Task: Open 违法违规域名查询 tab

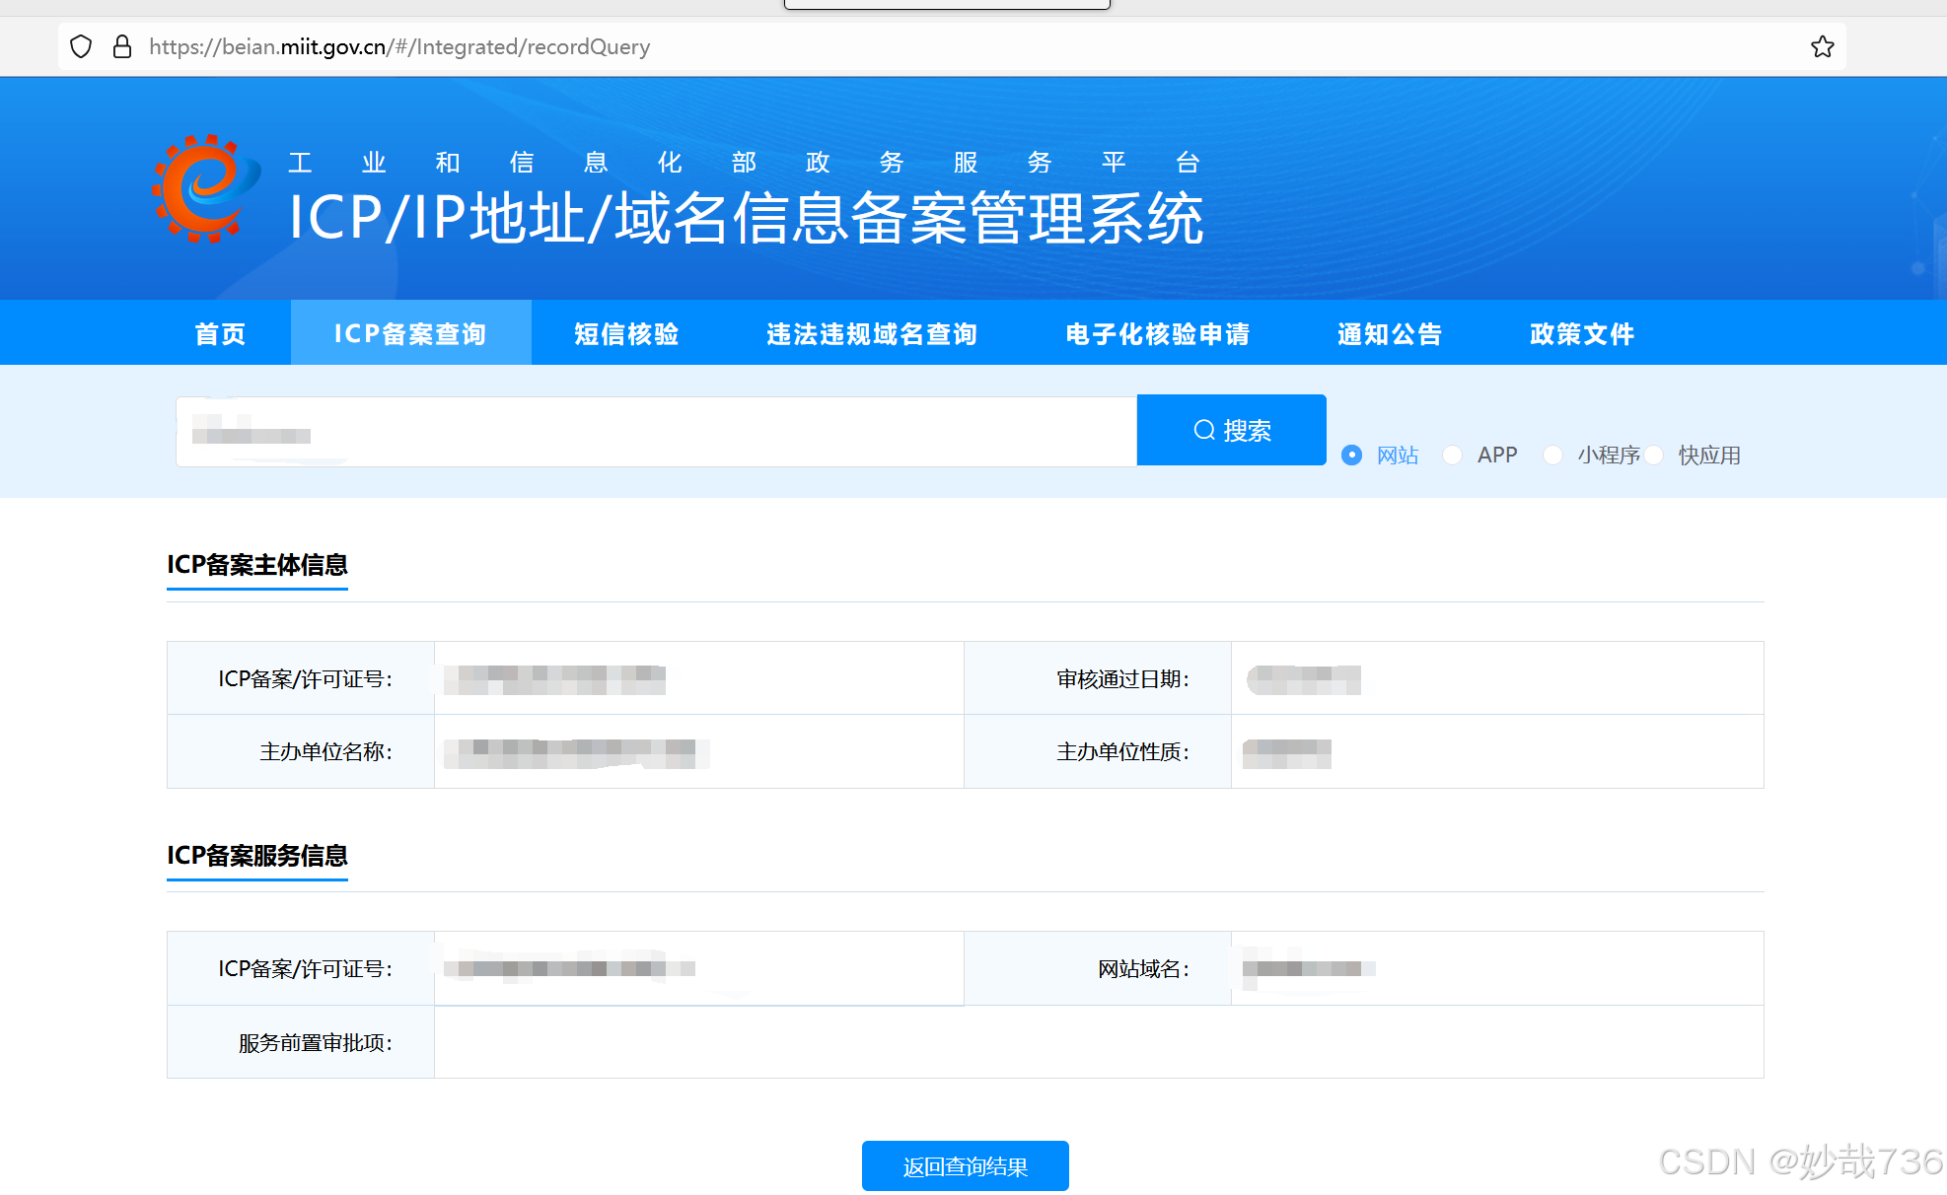Action: pyautogui.click(x=872, y=333)
